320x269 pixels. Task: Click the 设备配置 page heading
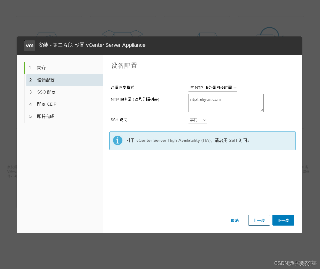(124, 66)
